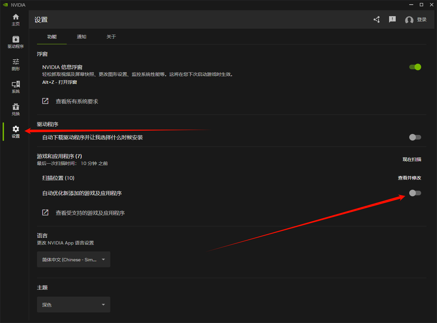
Task: Open the 图形 graphics section
Action: pyautogui.click(x=16, y=65)
